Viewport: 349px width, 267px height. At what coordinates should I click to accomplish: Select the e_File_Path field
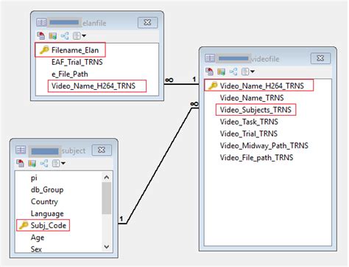[70, 74]
